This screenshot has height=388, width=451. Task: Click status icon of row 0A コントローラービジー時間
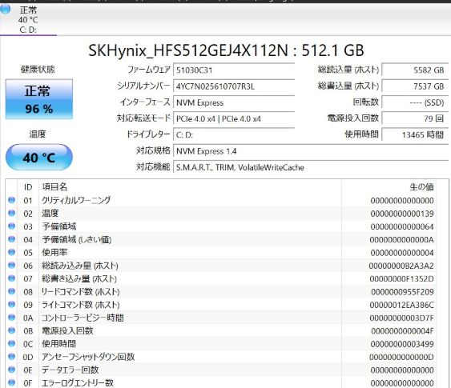[x=11, y=318]
